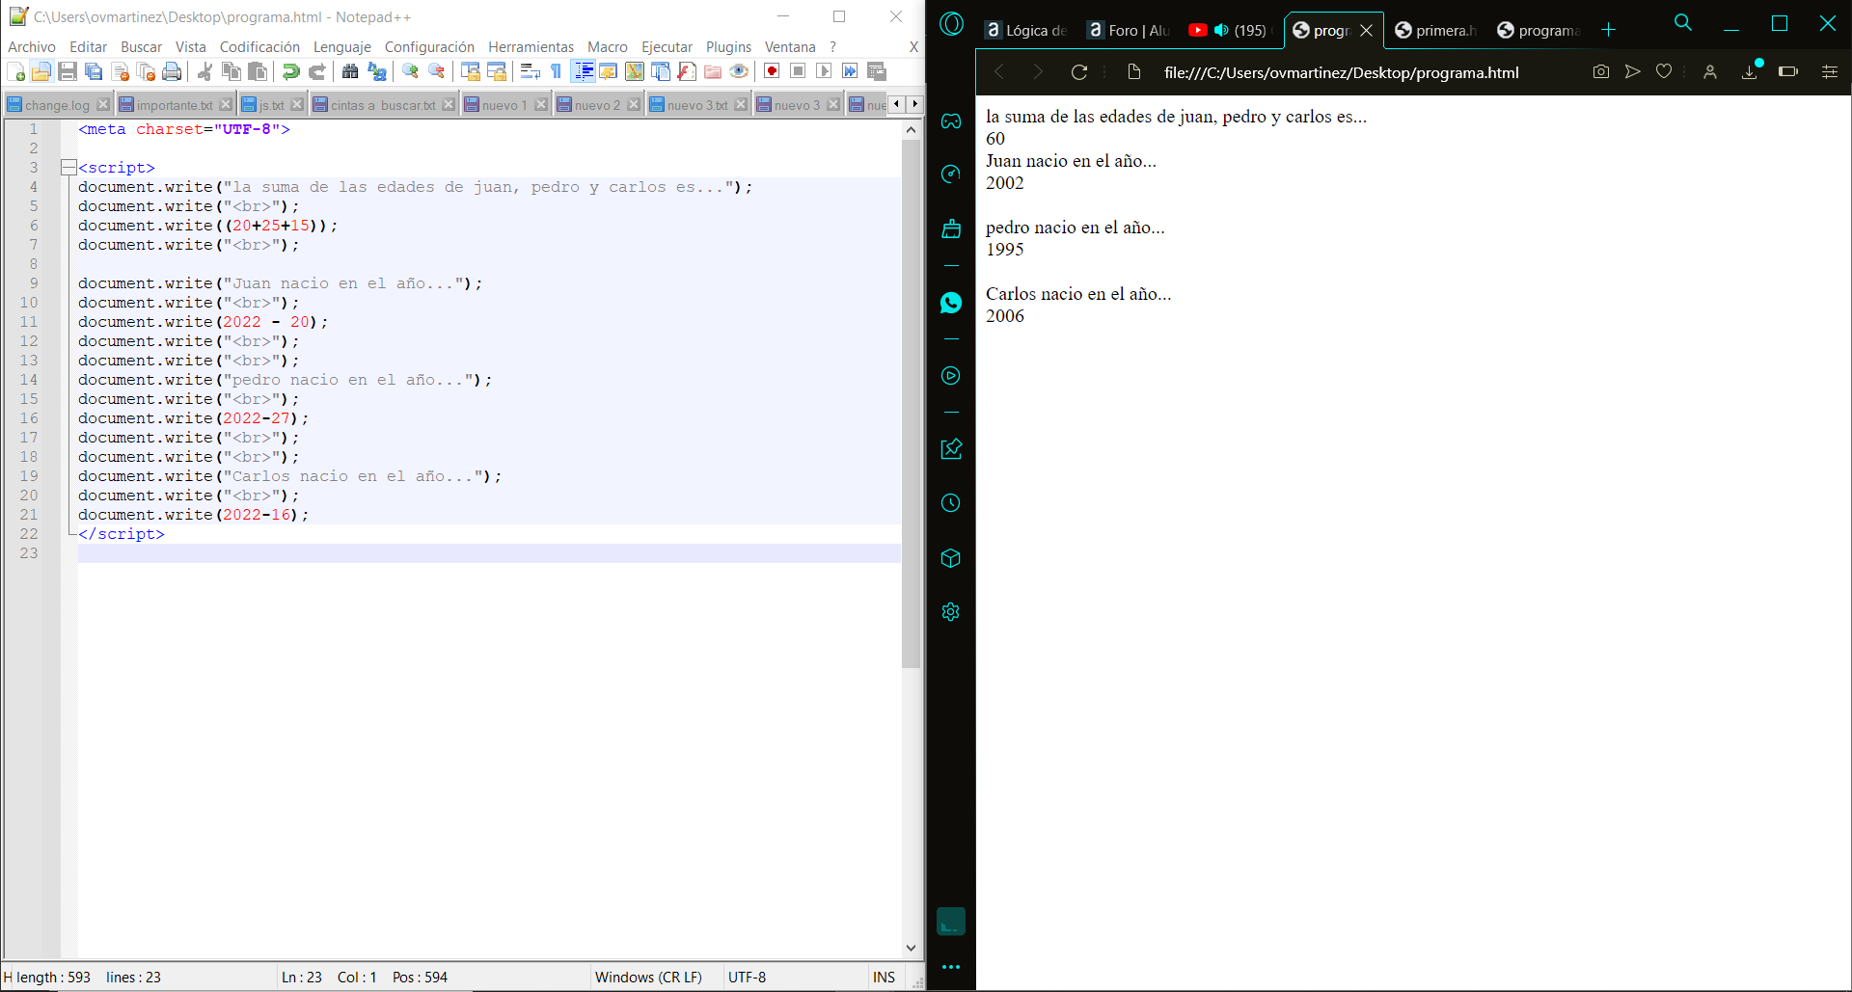Open the Plugins menu
Image resolution: width=1852 pixels, height=992 pixels.
(728, 46)
